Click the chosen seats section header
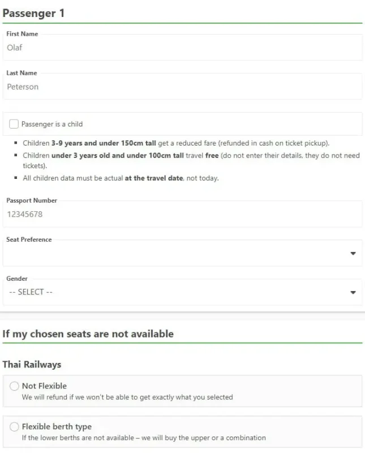365x453 pixels. [x=88, y=334]
